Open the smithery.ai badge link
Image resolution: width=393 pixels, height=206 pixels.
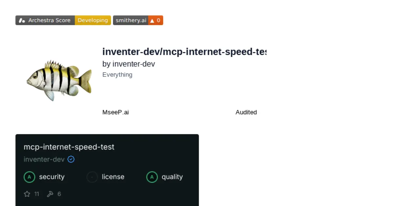click(x=131, y=20)
